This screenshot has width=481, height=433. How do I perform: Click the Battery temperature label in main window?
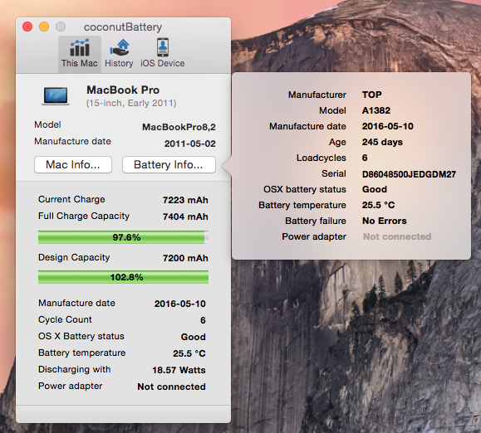pos(82,353)
